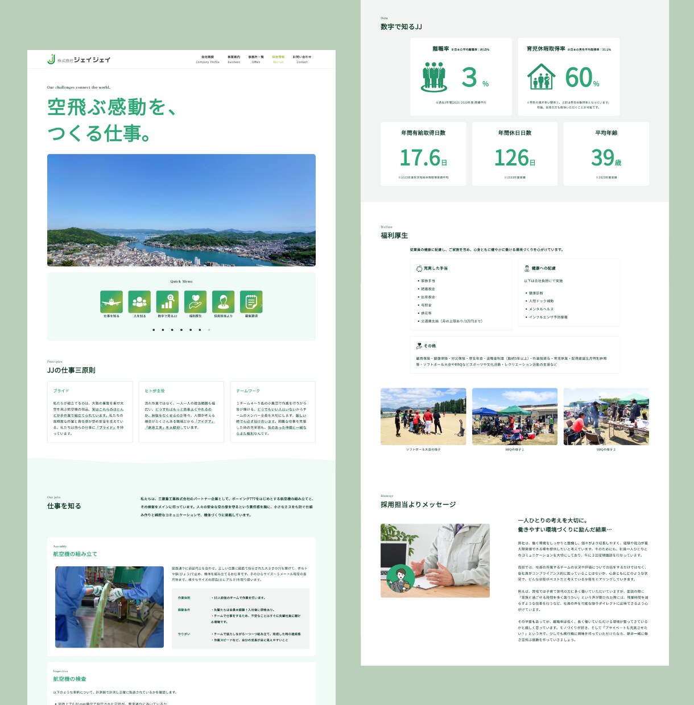The height and width of the screenshot is (705, 694).
Task: Select the first Quick Menu carousel dot
Action: [x=154, y=330]
